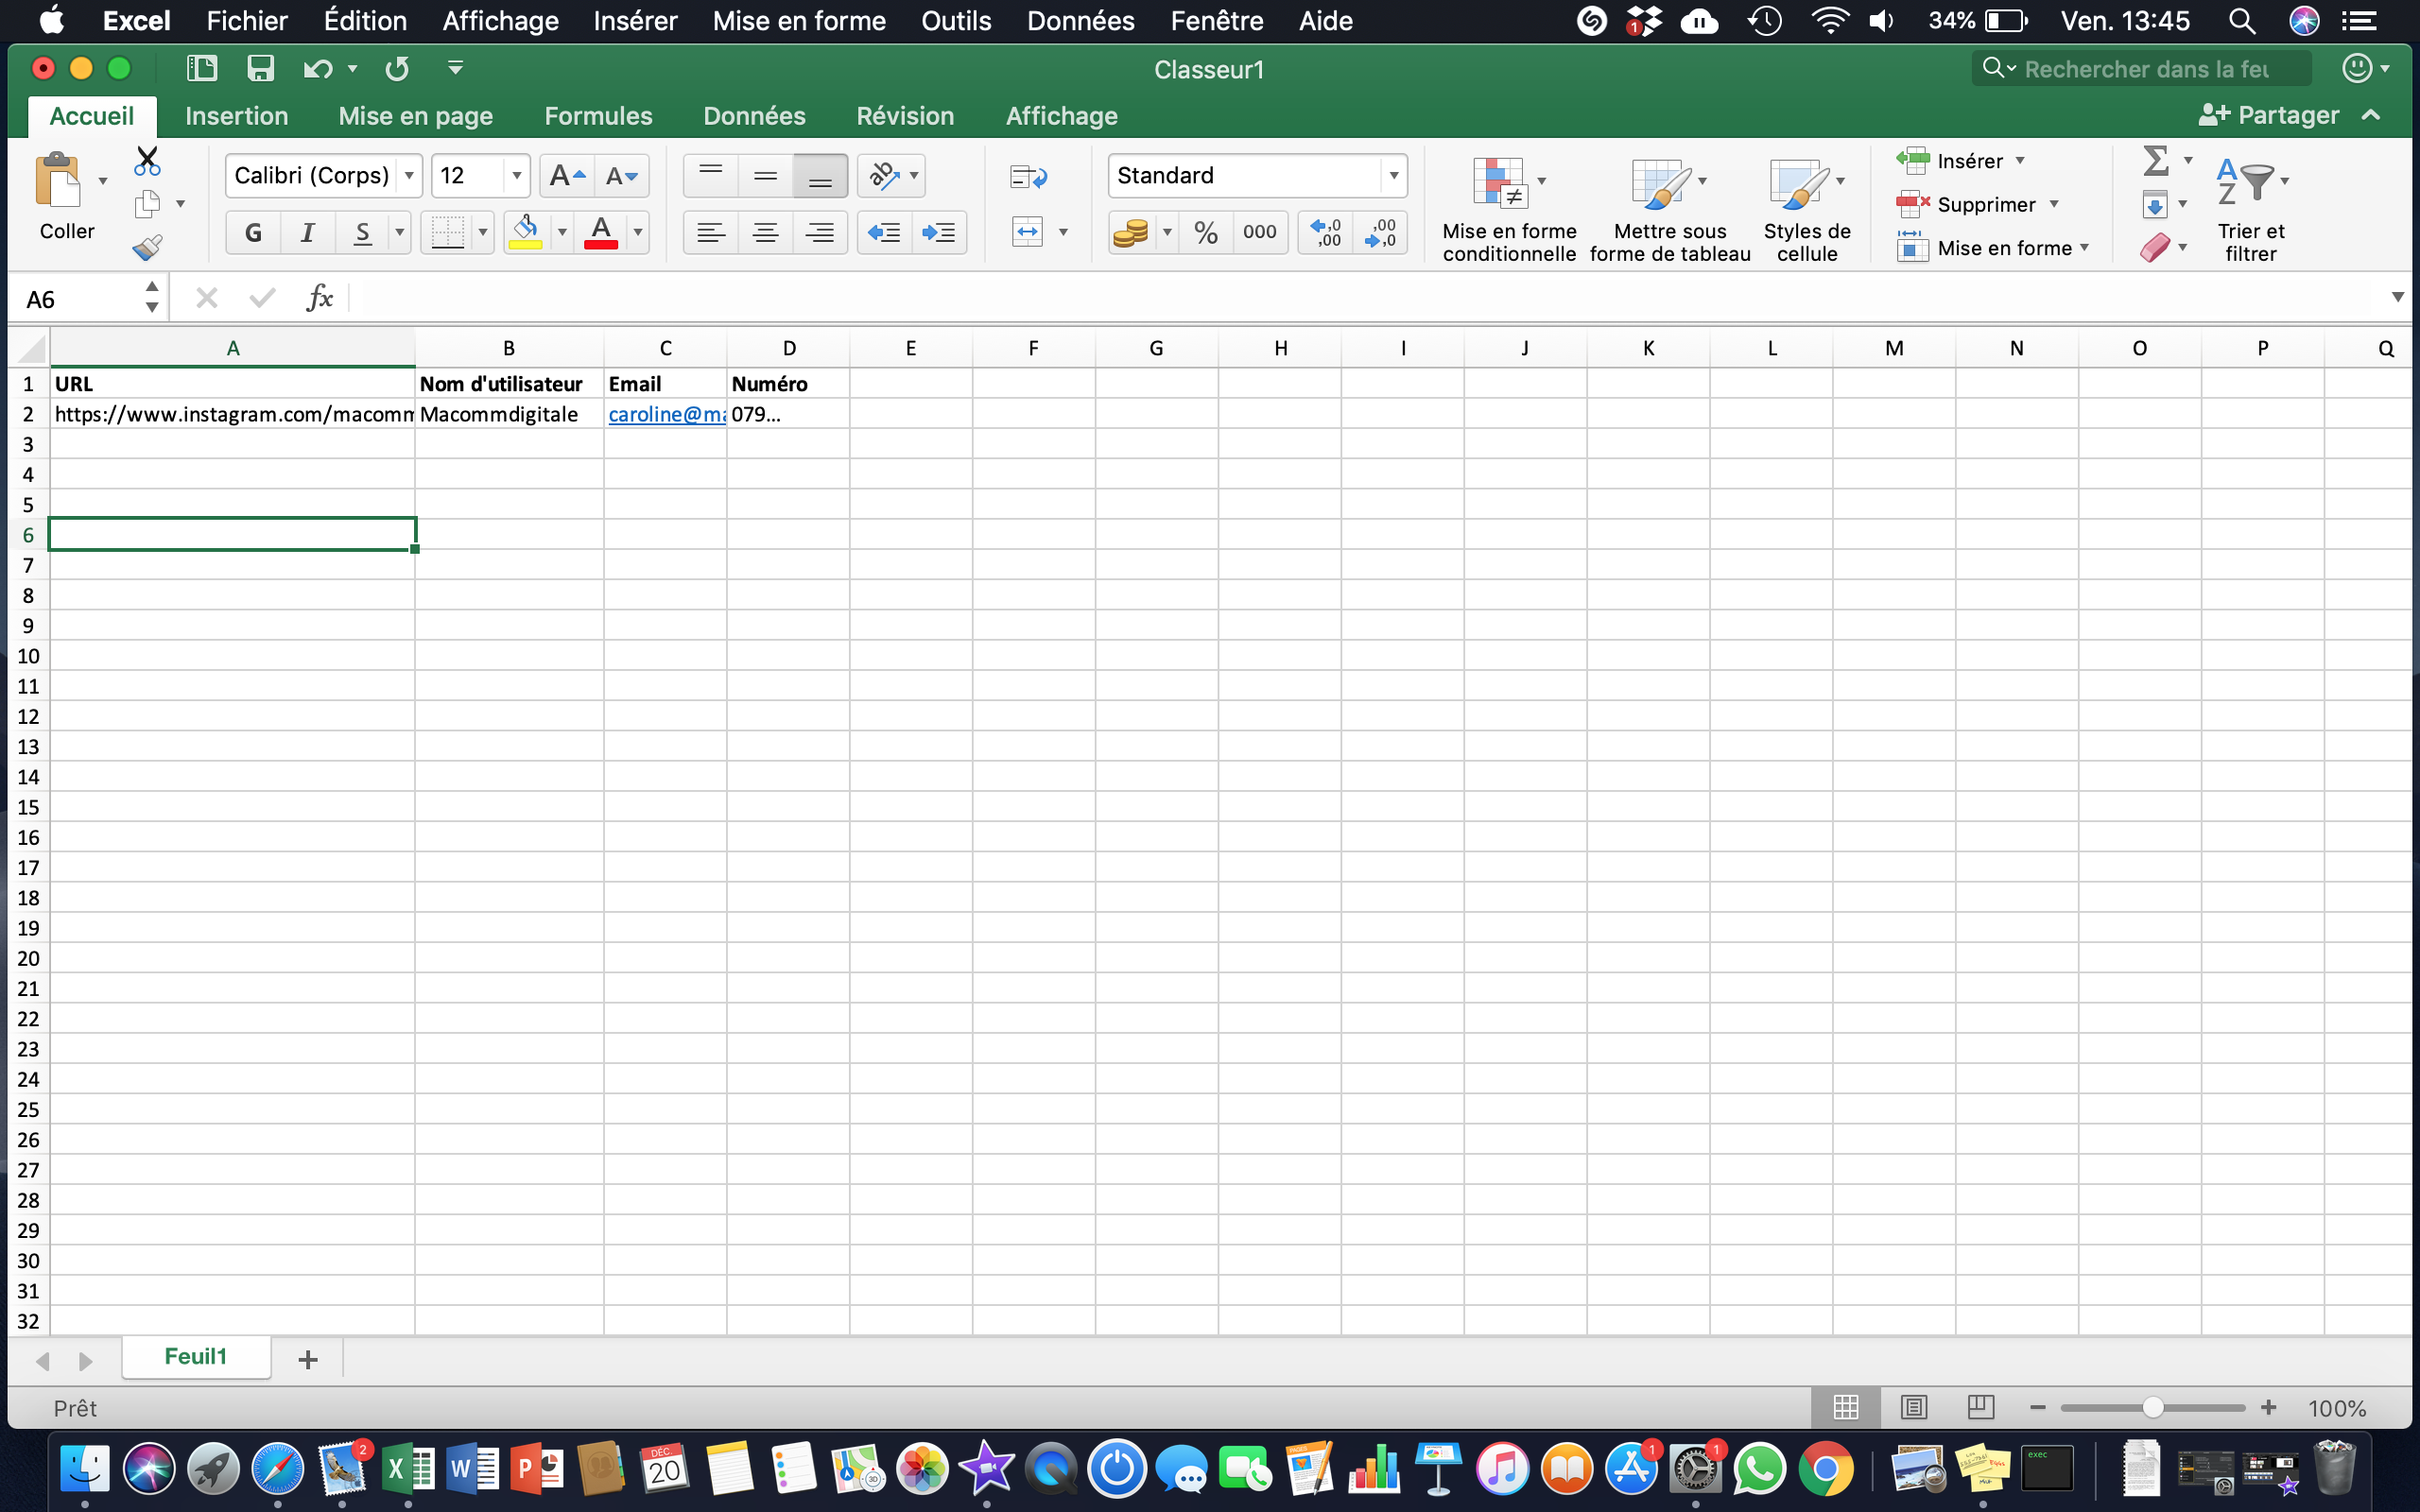This screenshot has width=2420, height=1512.
Task: Select the AutoSum sigma icon
Action: (x=2157, y=160)
